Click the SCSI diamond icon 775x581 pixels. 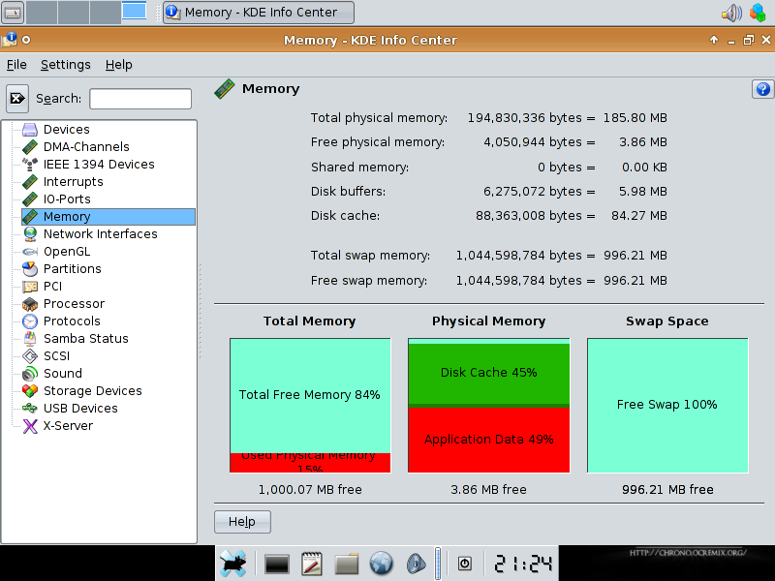[x=30, y=356]
